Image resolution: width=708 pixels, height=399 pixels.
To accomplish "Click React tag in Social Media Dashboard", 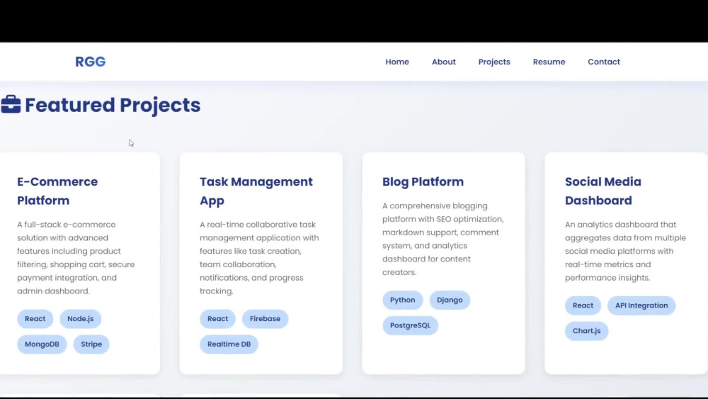I will [x=583, y=305].
